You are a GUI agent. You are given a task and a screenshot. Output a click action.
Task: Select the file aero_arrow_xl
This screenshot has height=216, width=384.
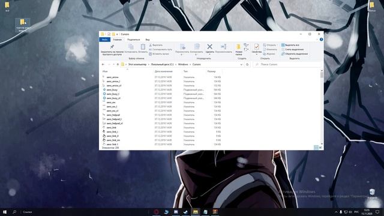coord(113,85)
